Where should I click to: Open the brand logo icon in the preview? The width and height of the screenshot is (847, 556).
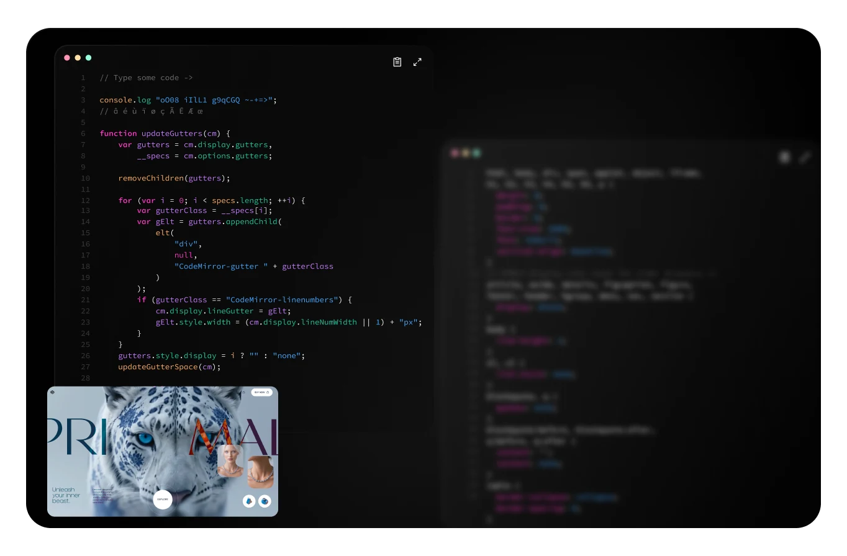(x=53, y=392)
